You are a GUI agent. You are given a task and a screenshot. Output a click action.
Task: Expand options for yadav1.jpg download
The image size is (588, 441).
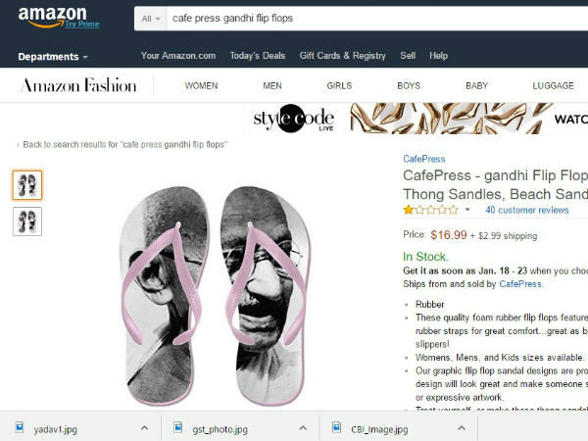144,428
